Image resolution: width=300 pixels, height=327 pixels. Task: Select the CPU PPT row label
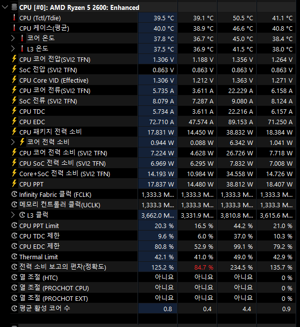[x=32, y=185]
